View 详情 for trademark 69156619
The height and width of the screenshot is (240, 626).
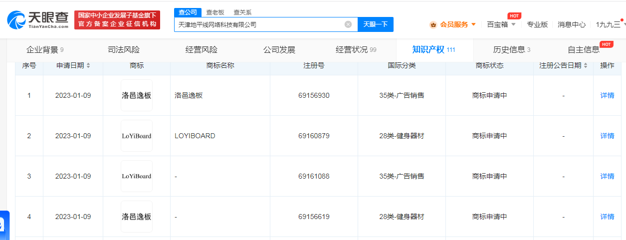(607, 217)
